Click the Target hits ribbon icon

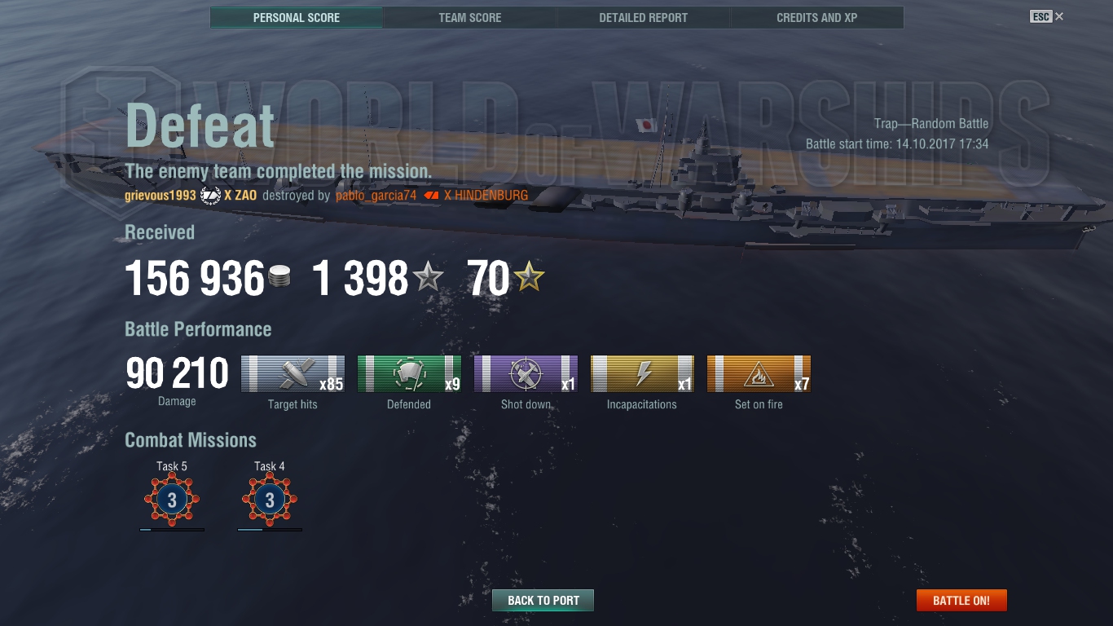click(293, 374)
